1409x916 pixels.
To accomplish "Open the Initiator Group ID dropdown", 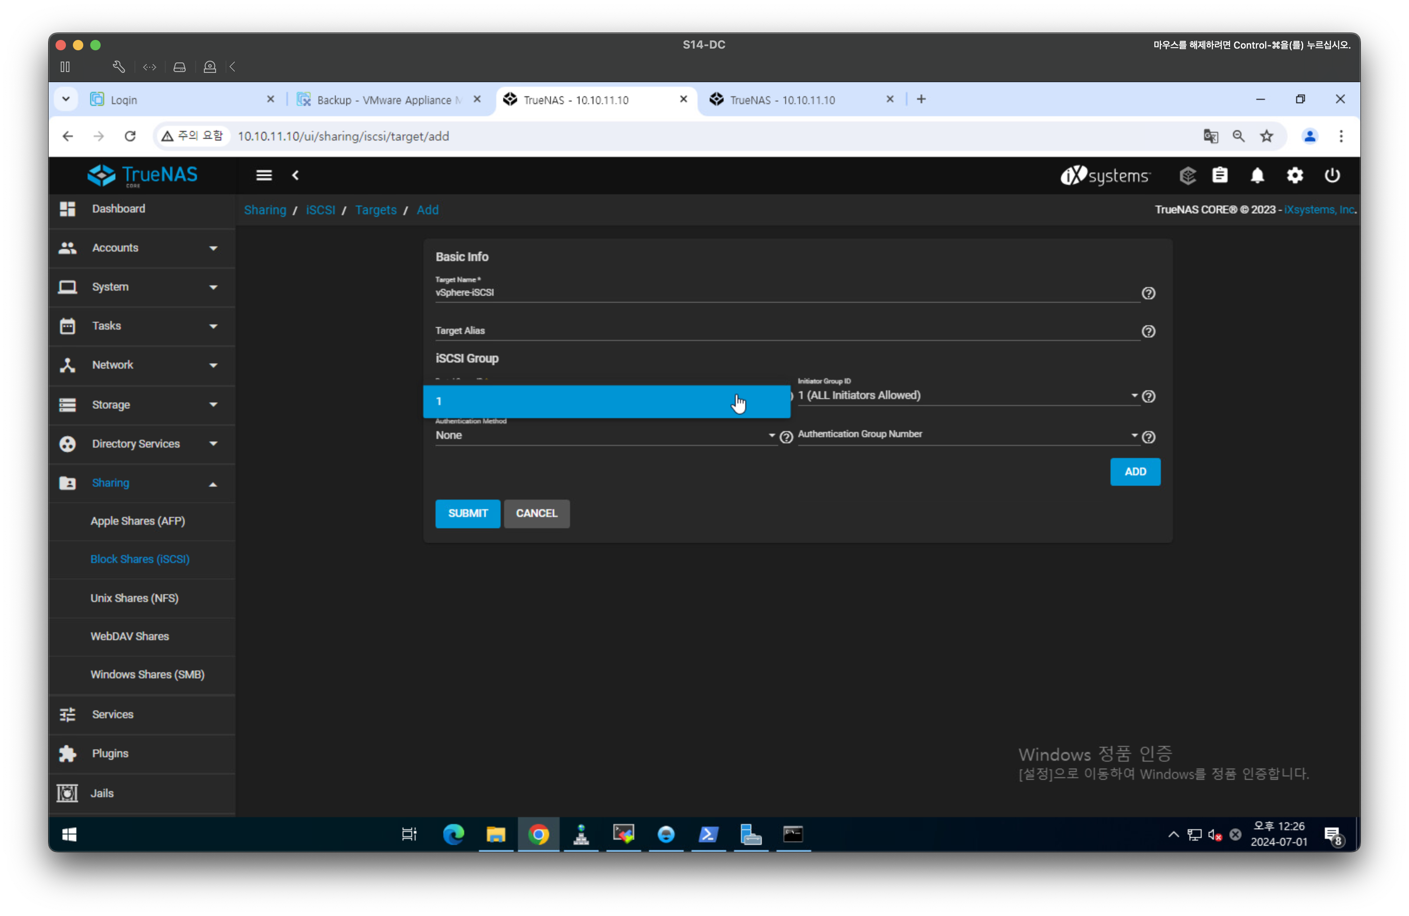I will pyautogui.click(x=965, y=395).
